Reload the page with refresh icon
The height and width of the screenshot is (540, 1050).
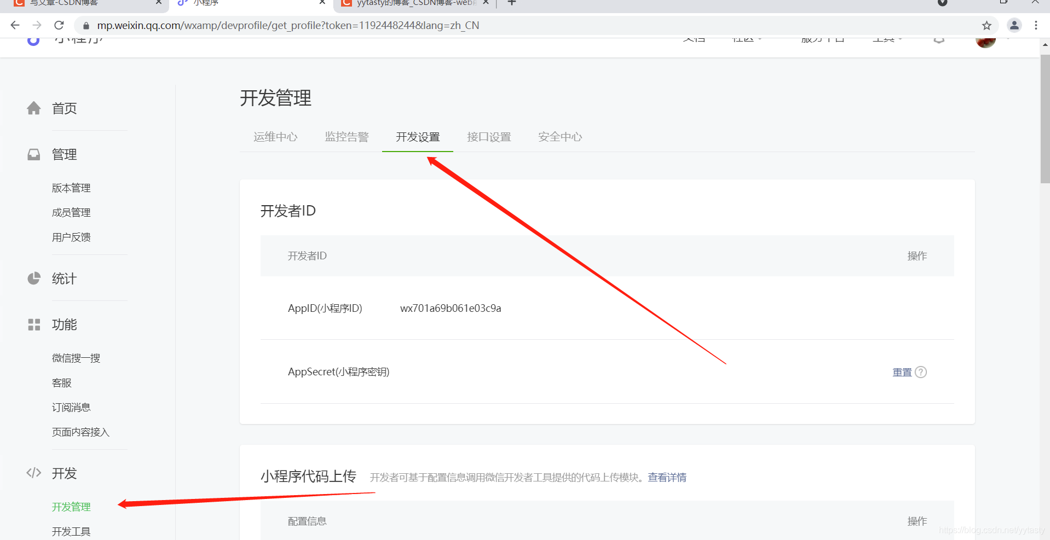[x=59, y=25]
